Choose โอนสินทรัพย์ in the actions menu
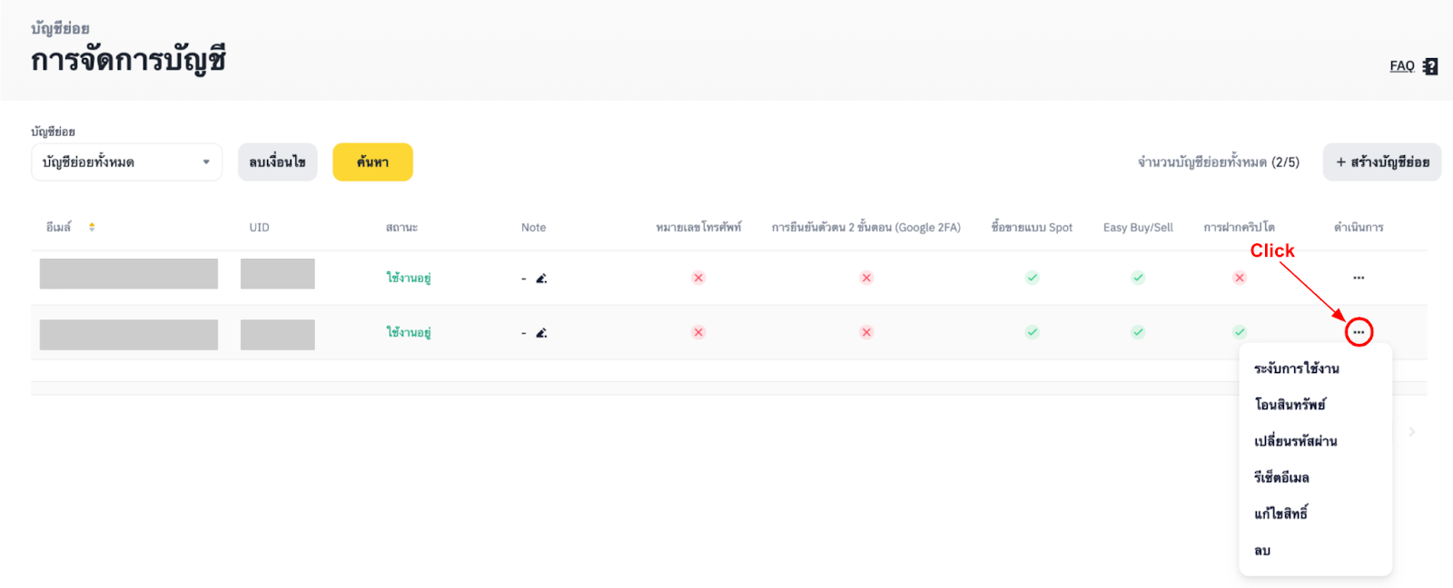This screenshot has height=588, width=1453. (x=1290, y=405)
